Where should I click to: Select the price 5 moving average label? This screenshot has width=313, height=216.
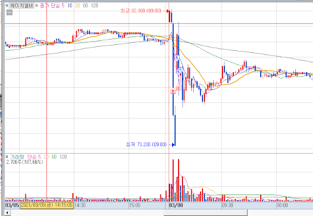(x=63, y=5)
